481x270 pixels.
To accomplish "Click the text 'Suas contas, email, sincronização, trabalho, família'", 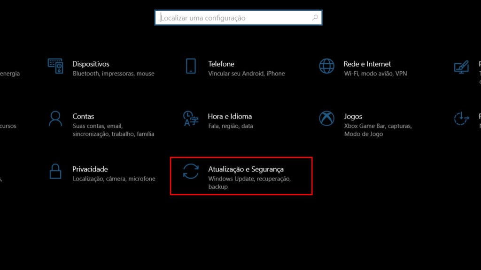I will (114, 130).
